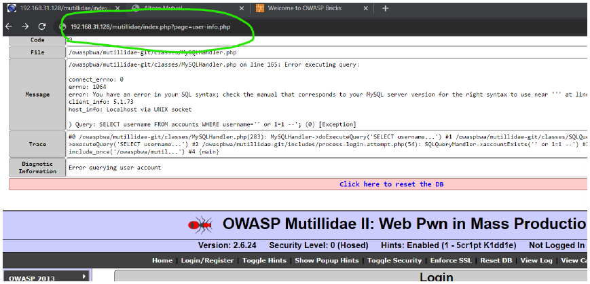This screenshot has height=284, width=590.
Task: Click Enforce SSL in the menu bar
Action: [x=451, y=261]
